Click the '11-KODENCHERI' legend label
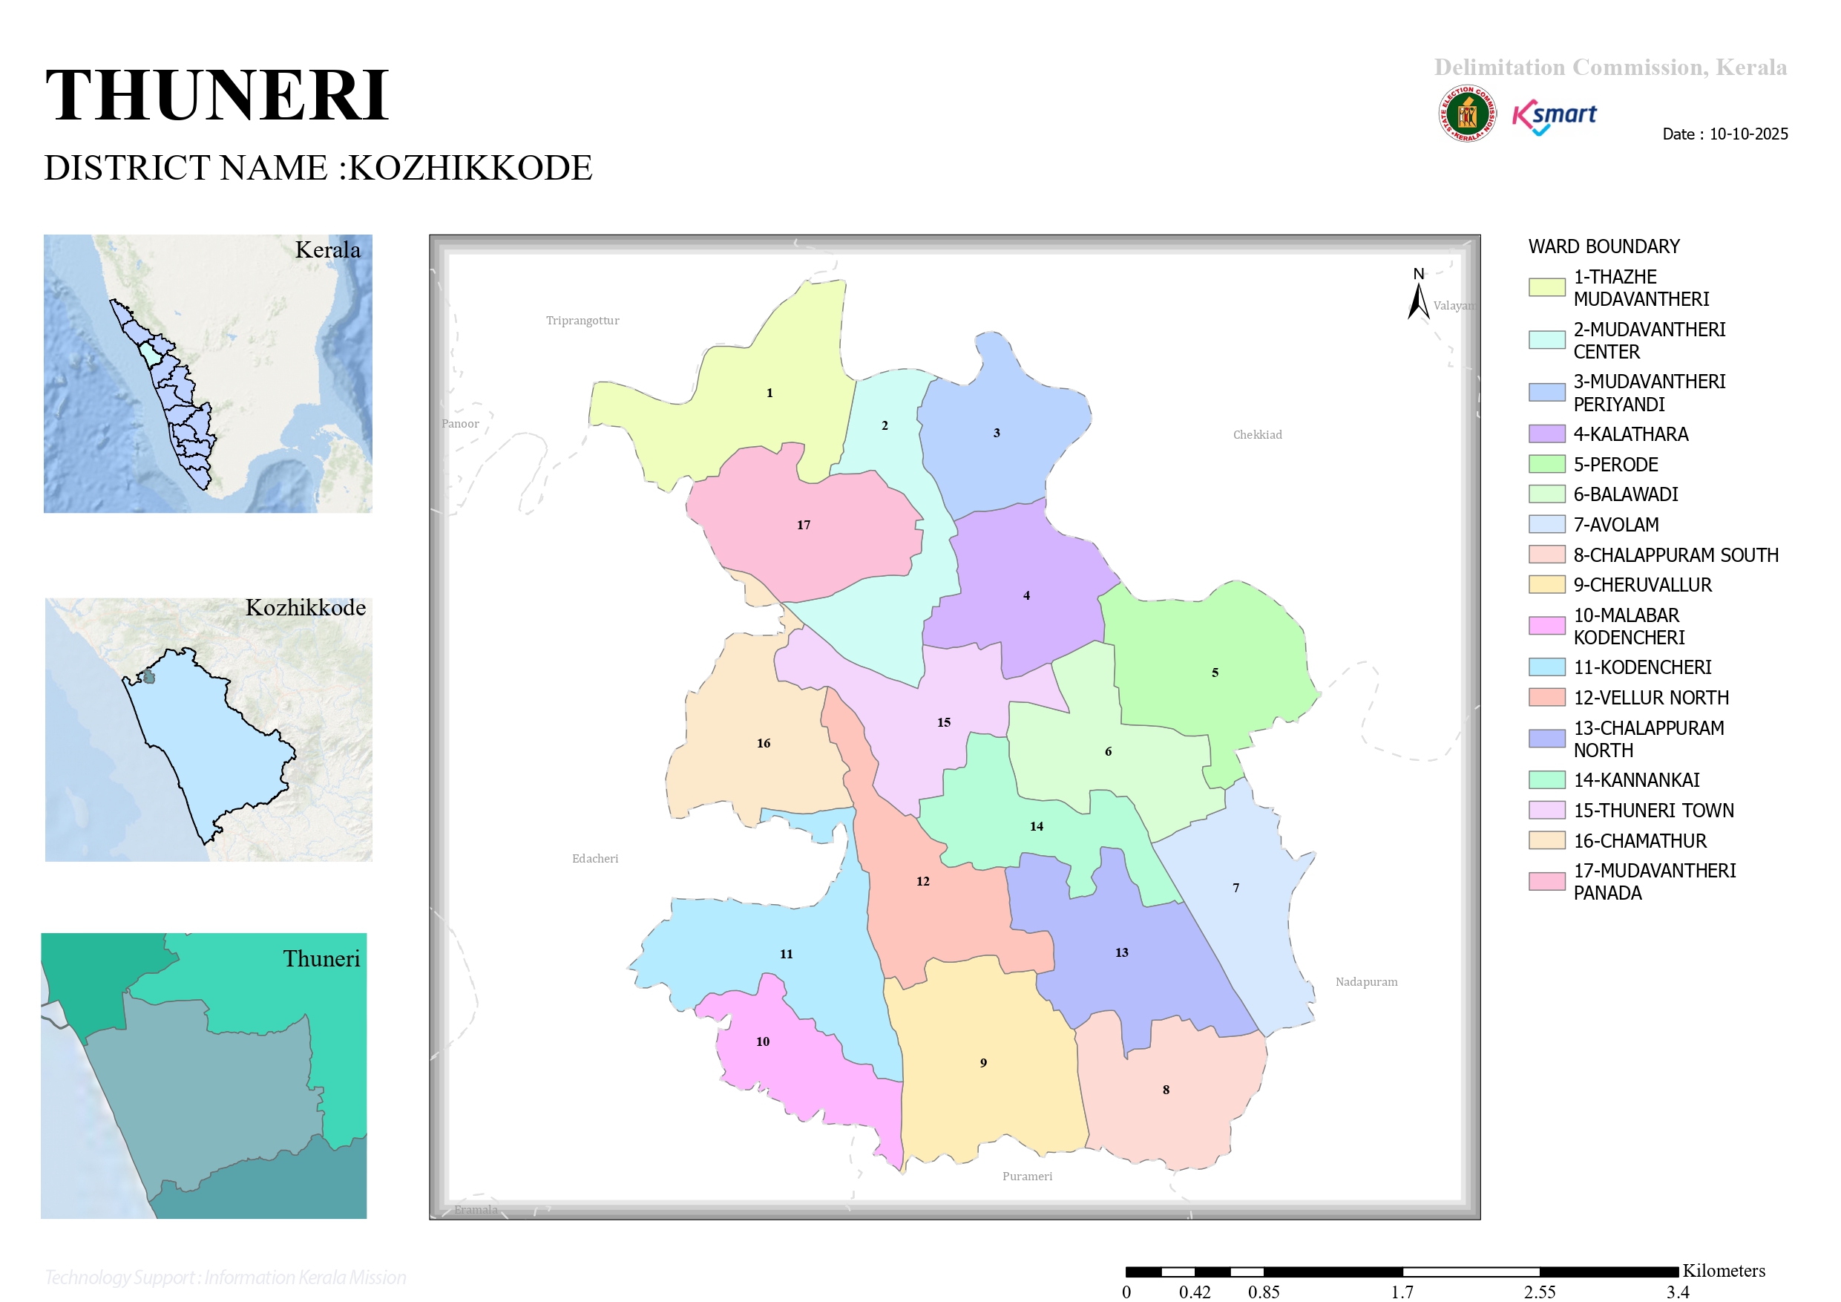Viewport: 1841px width, 1302px height. (x=1642, y=668)
